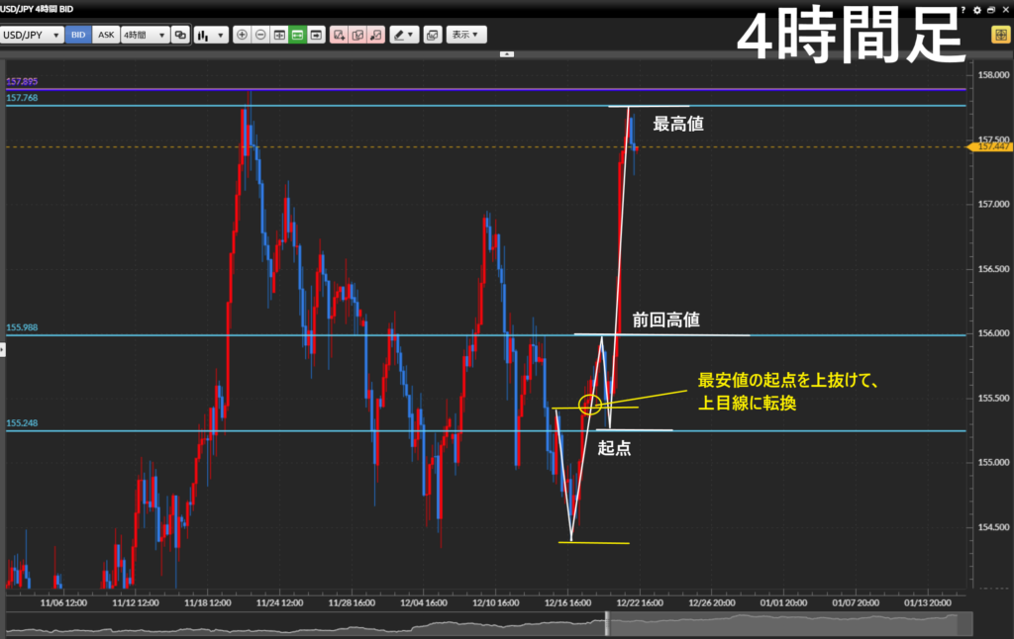Click the chart copy button left of 表示
The width and height of the screenshot is (1014, 639).
tap(432, 35)
